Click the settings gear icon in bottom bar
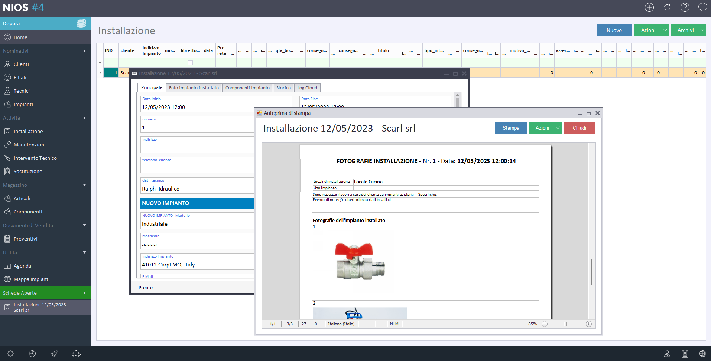 10,354
